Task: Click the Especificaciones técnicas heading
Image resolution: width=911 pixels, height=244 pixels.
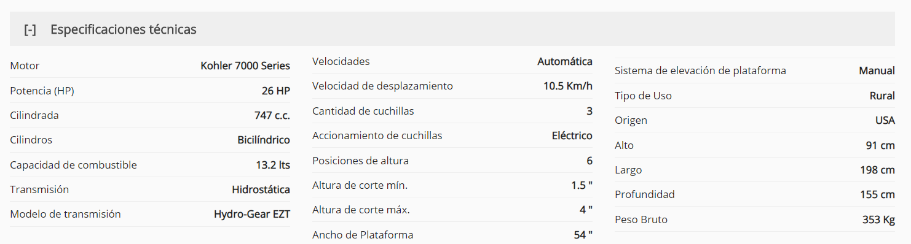Action: pyautogui.click(x=124, y=29)
